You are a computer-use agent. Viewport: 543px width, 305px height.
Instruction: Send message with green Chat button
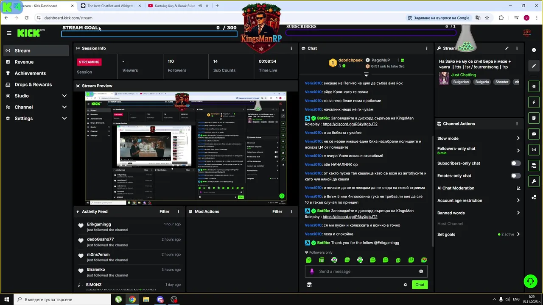420,285
